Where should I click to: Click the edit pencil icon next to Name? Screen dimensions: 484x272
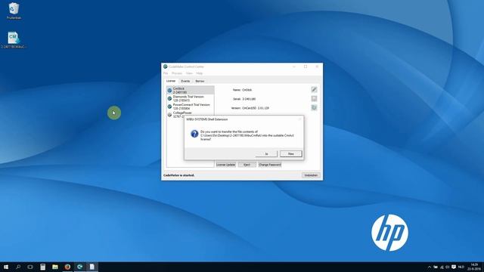click(314, 89)
